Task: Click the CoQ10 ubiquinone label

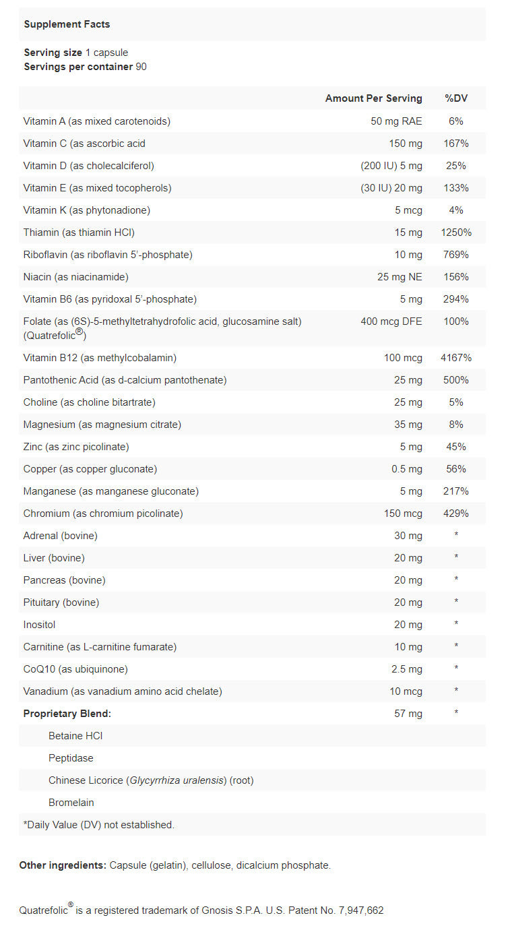Action: click(75, 669)
